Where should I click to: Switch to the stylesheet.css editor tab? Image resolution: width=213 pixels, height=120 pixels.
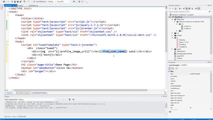point(33,5)
